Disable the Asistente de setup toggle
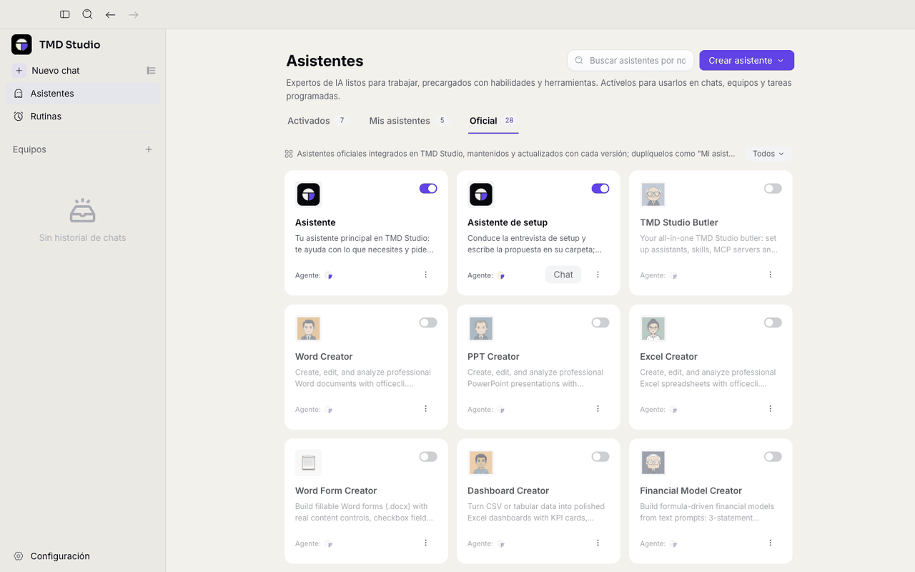 click(x=600, y=189)
